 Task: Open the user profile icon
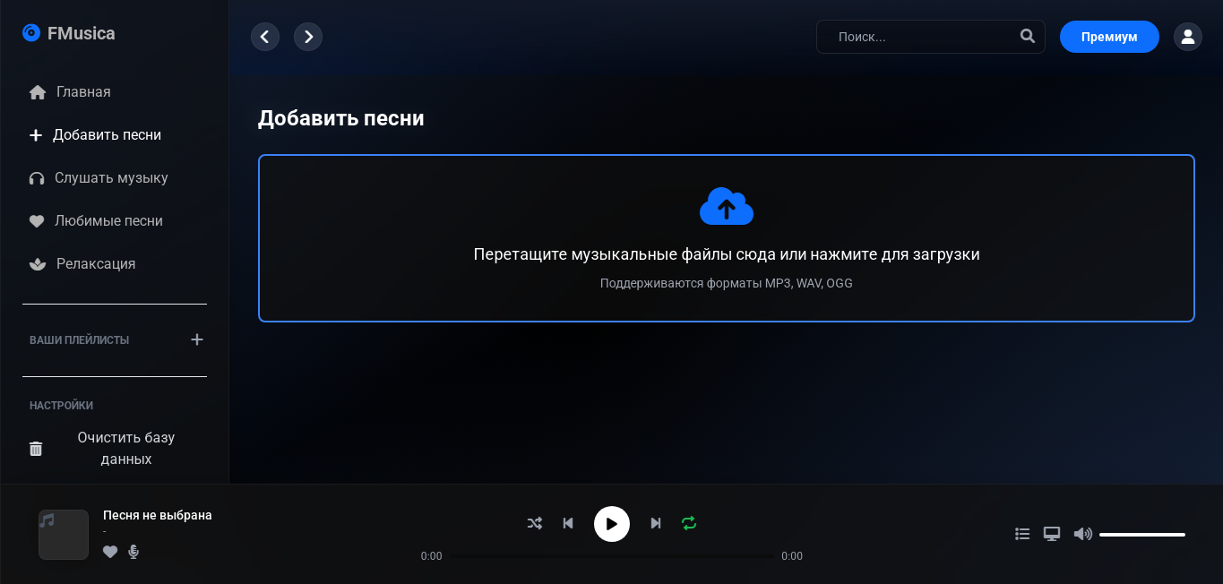(1187, 37)
